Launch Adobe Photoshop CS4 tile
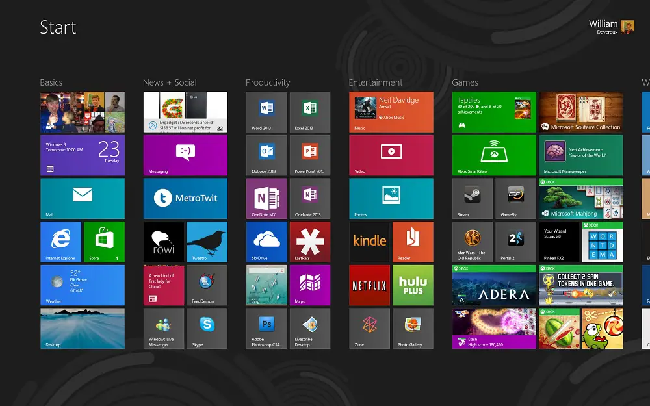Screen dimensions: 650x406 (266, 328)
